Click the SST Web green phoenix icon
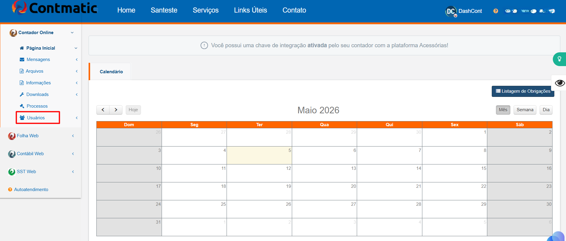Viewport: 566px width, 241px height. [x=12, y=172]
